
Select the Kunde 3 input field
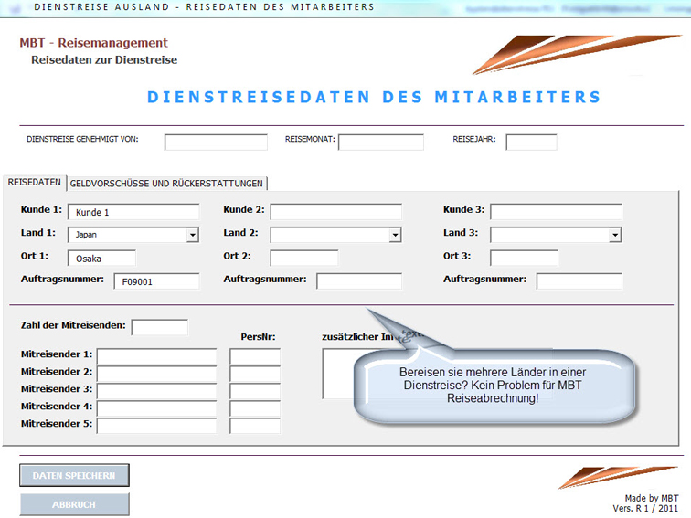(x=556, y=212)
